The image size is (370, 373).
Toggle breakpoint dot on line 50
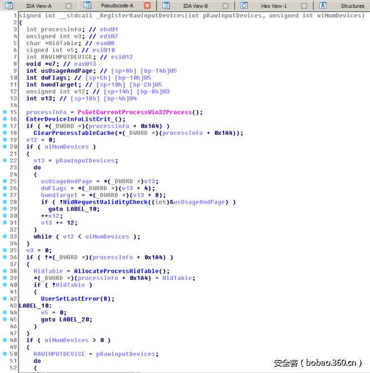(5, 354)
